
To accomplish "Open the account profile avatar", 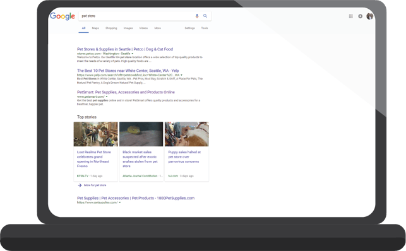I will (370, 16).
